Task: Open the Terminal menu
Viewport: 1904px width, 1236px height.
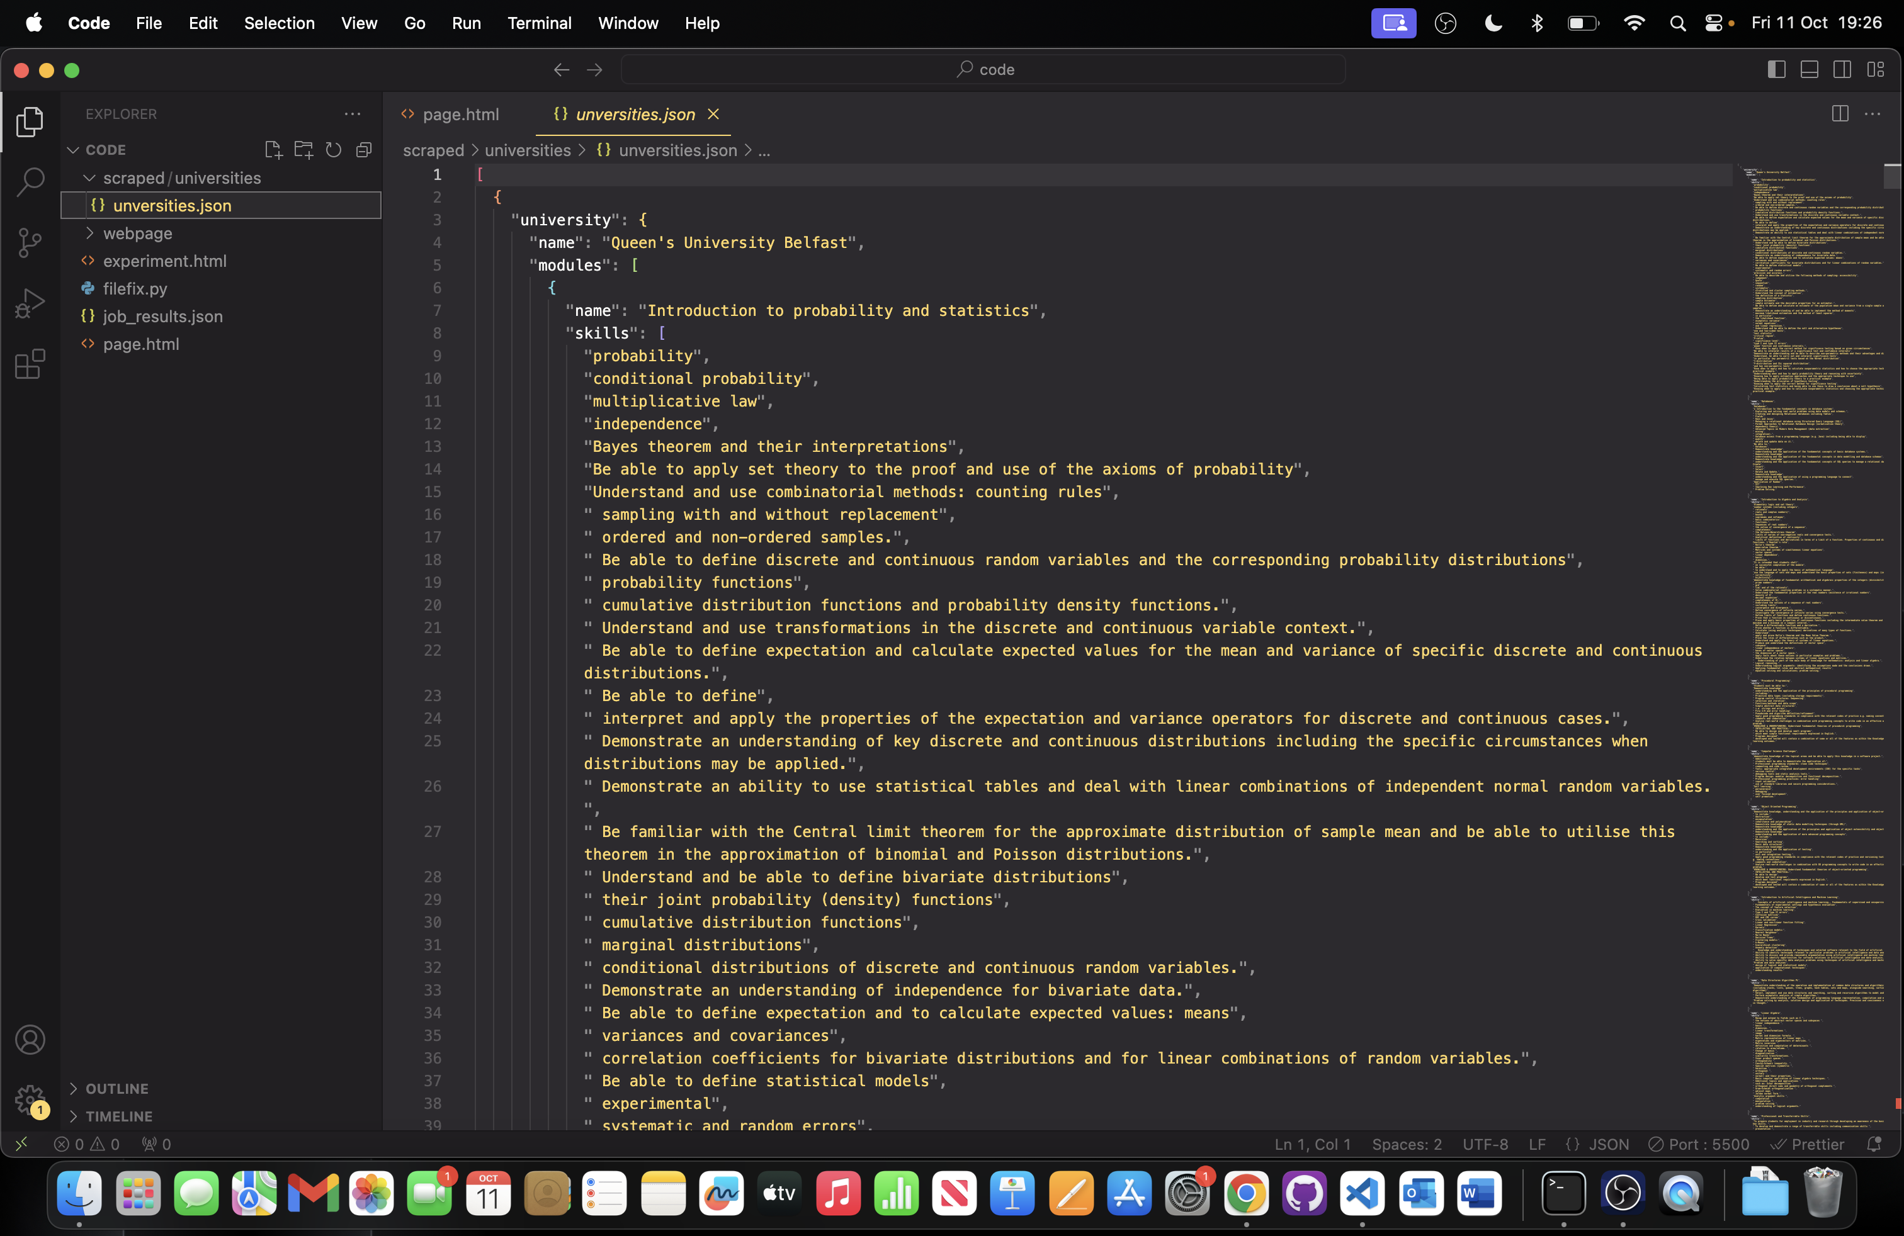Action: [x=538, y=23]
